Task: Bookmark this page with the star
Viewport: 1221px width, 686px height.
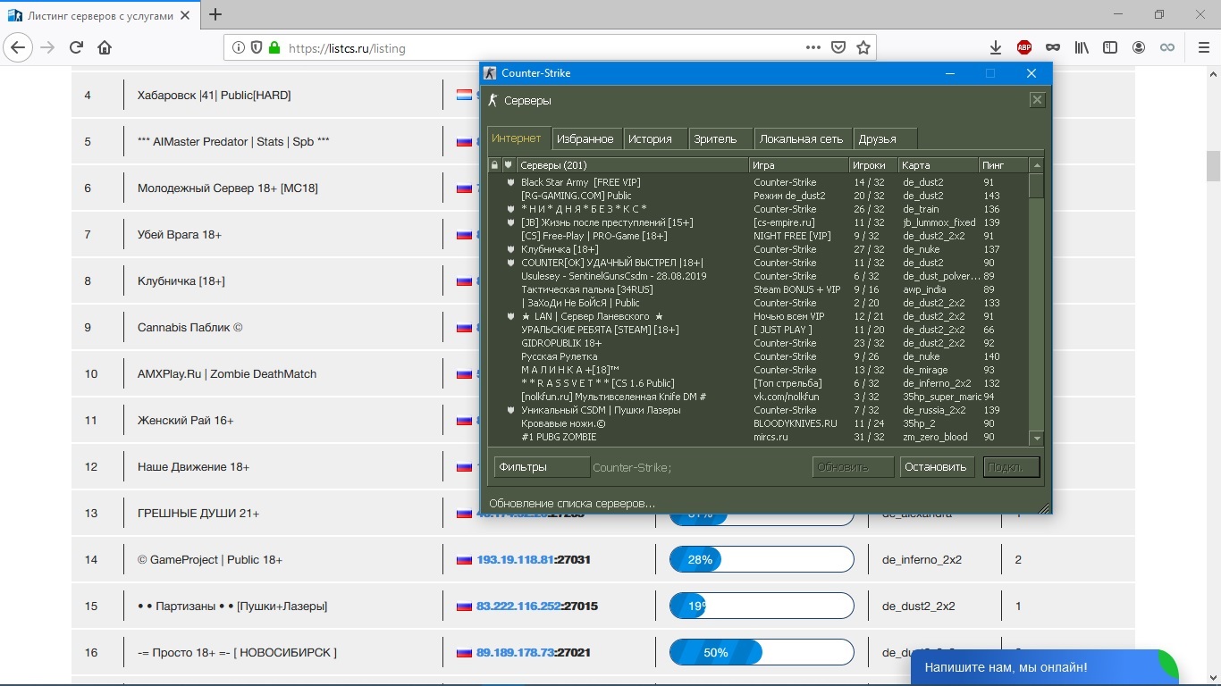Action: (863, 47)
